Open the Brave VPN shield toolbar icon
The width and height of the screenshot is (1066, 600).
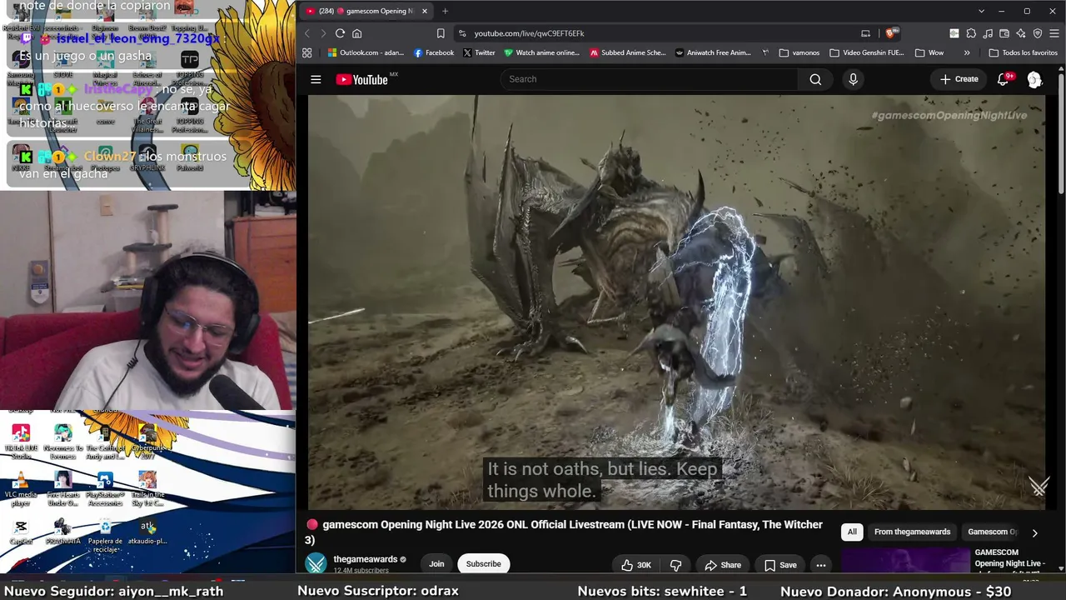pos(1038,33)
